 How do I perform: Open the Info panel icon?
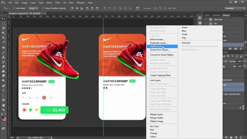pyautogui.click(x=200, y=23)
